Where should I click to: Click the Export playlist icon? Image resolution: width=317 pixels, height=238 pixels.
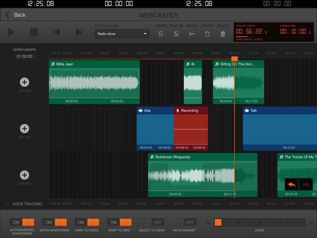[x=207, y=34]
